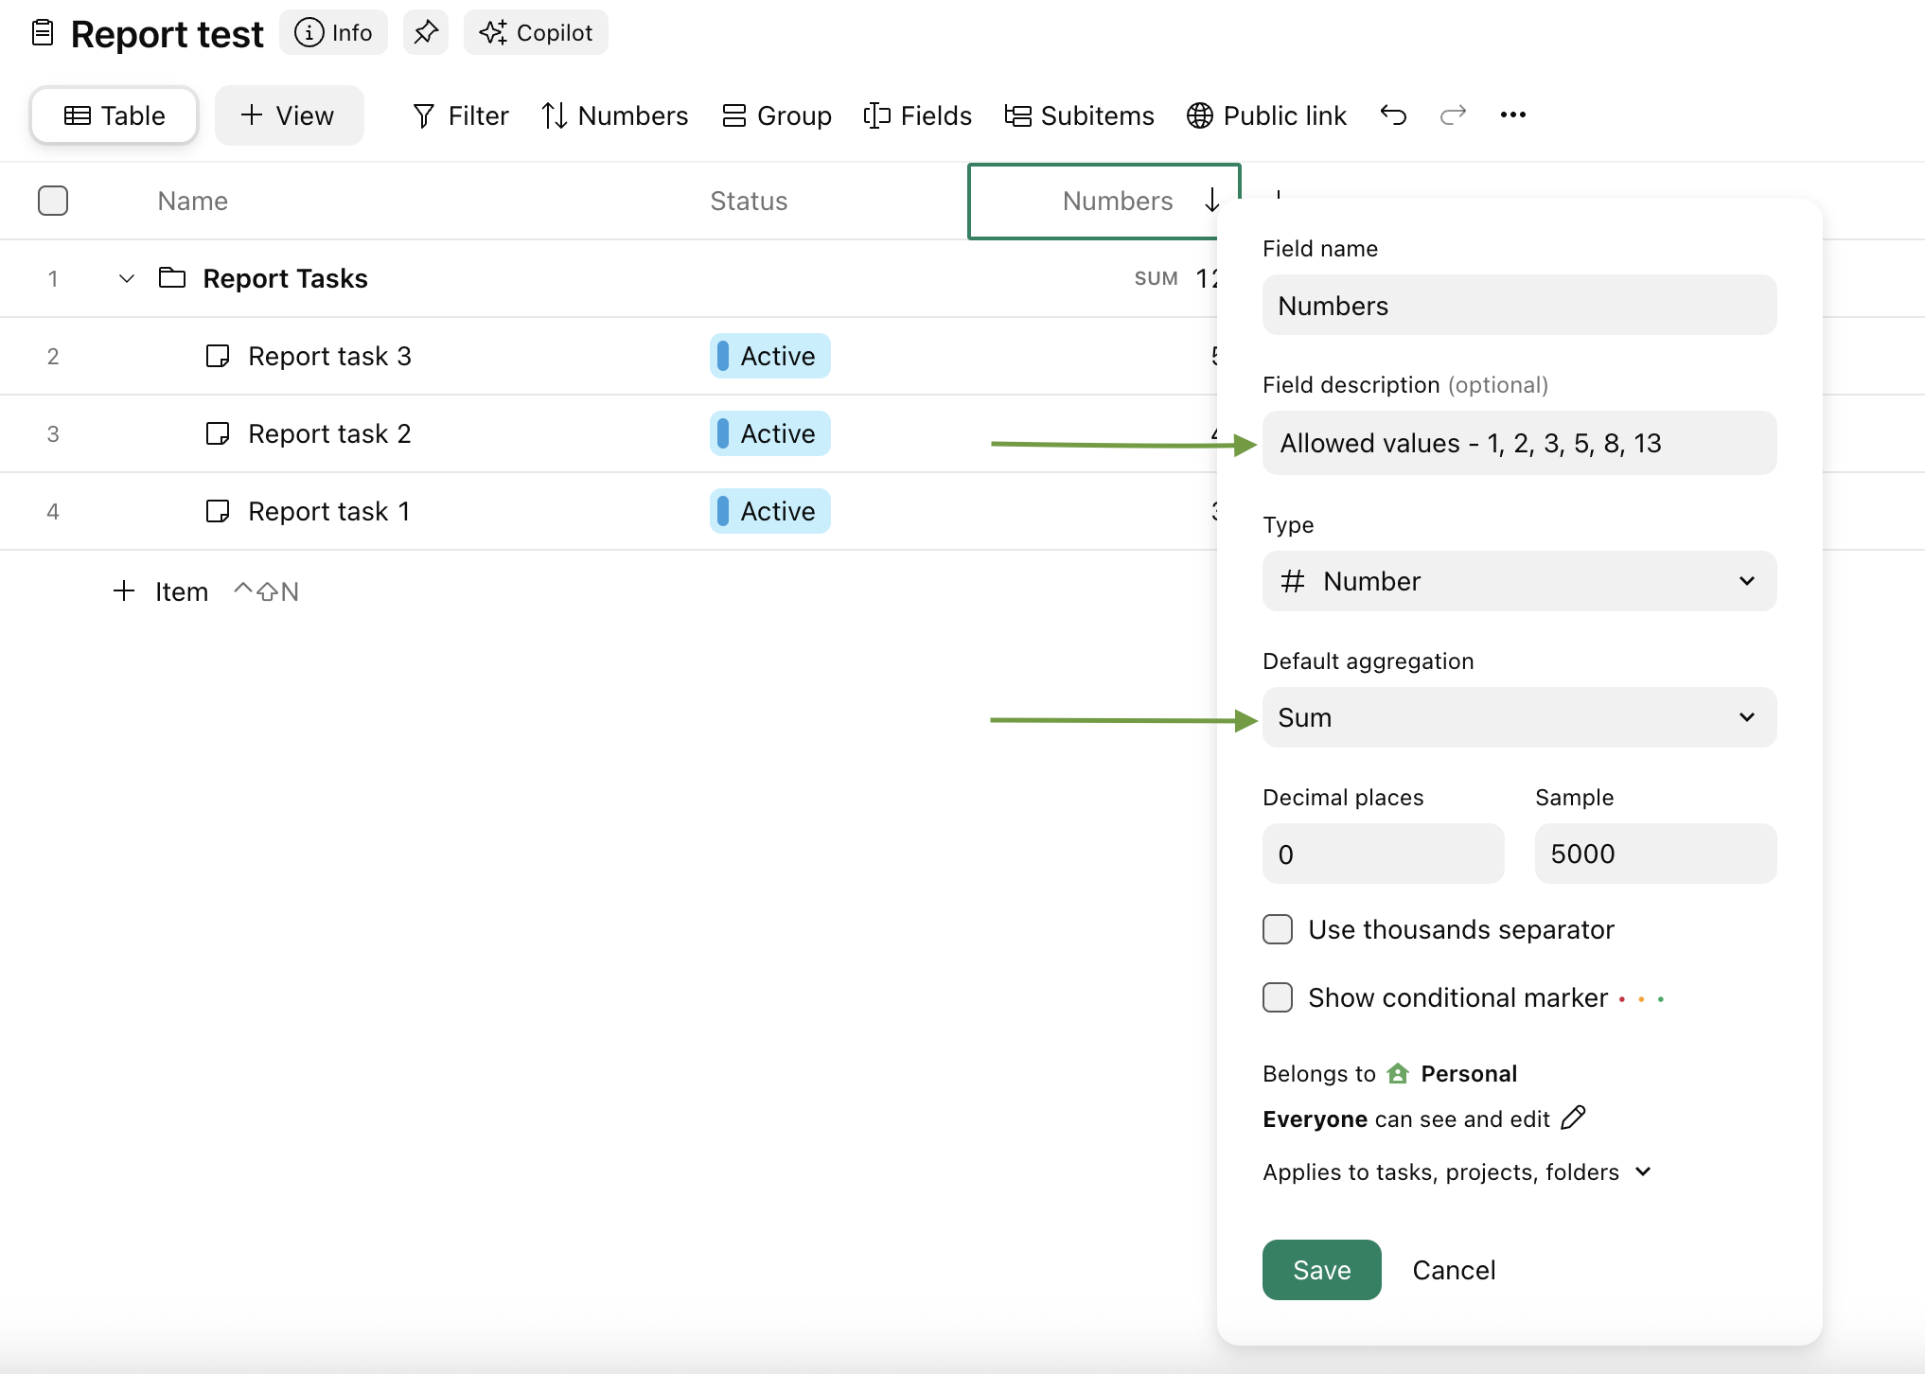This screenshot has width=1925, height=1374.
Task: Click the pencil icon to edit permissions
Action: [1573, 1118]
